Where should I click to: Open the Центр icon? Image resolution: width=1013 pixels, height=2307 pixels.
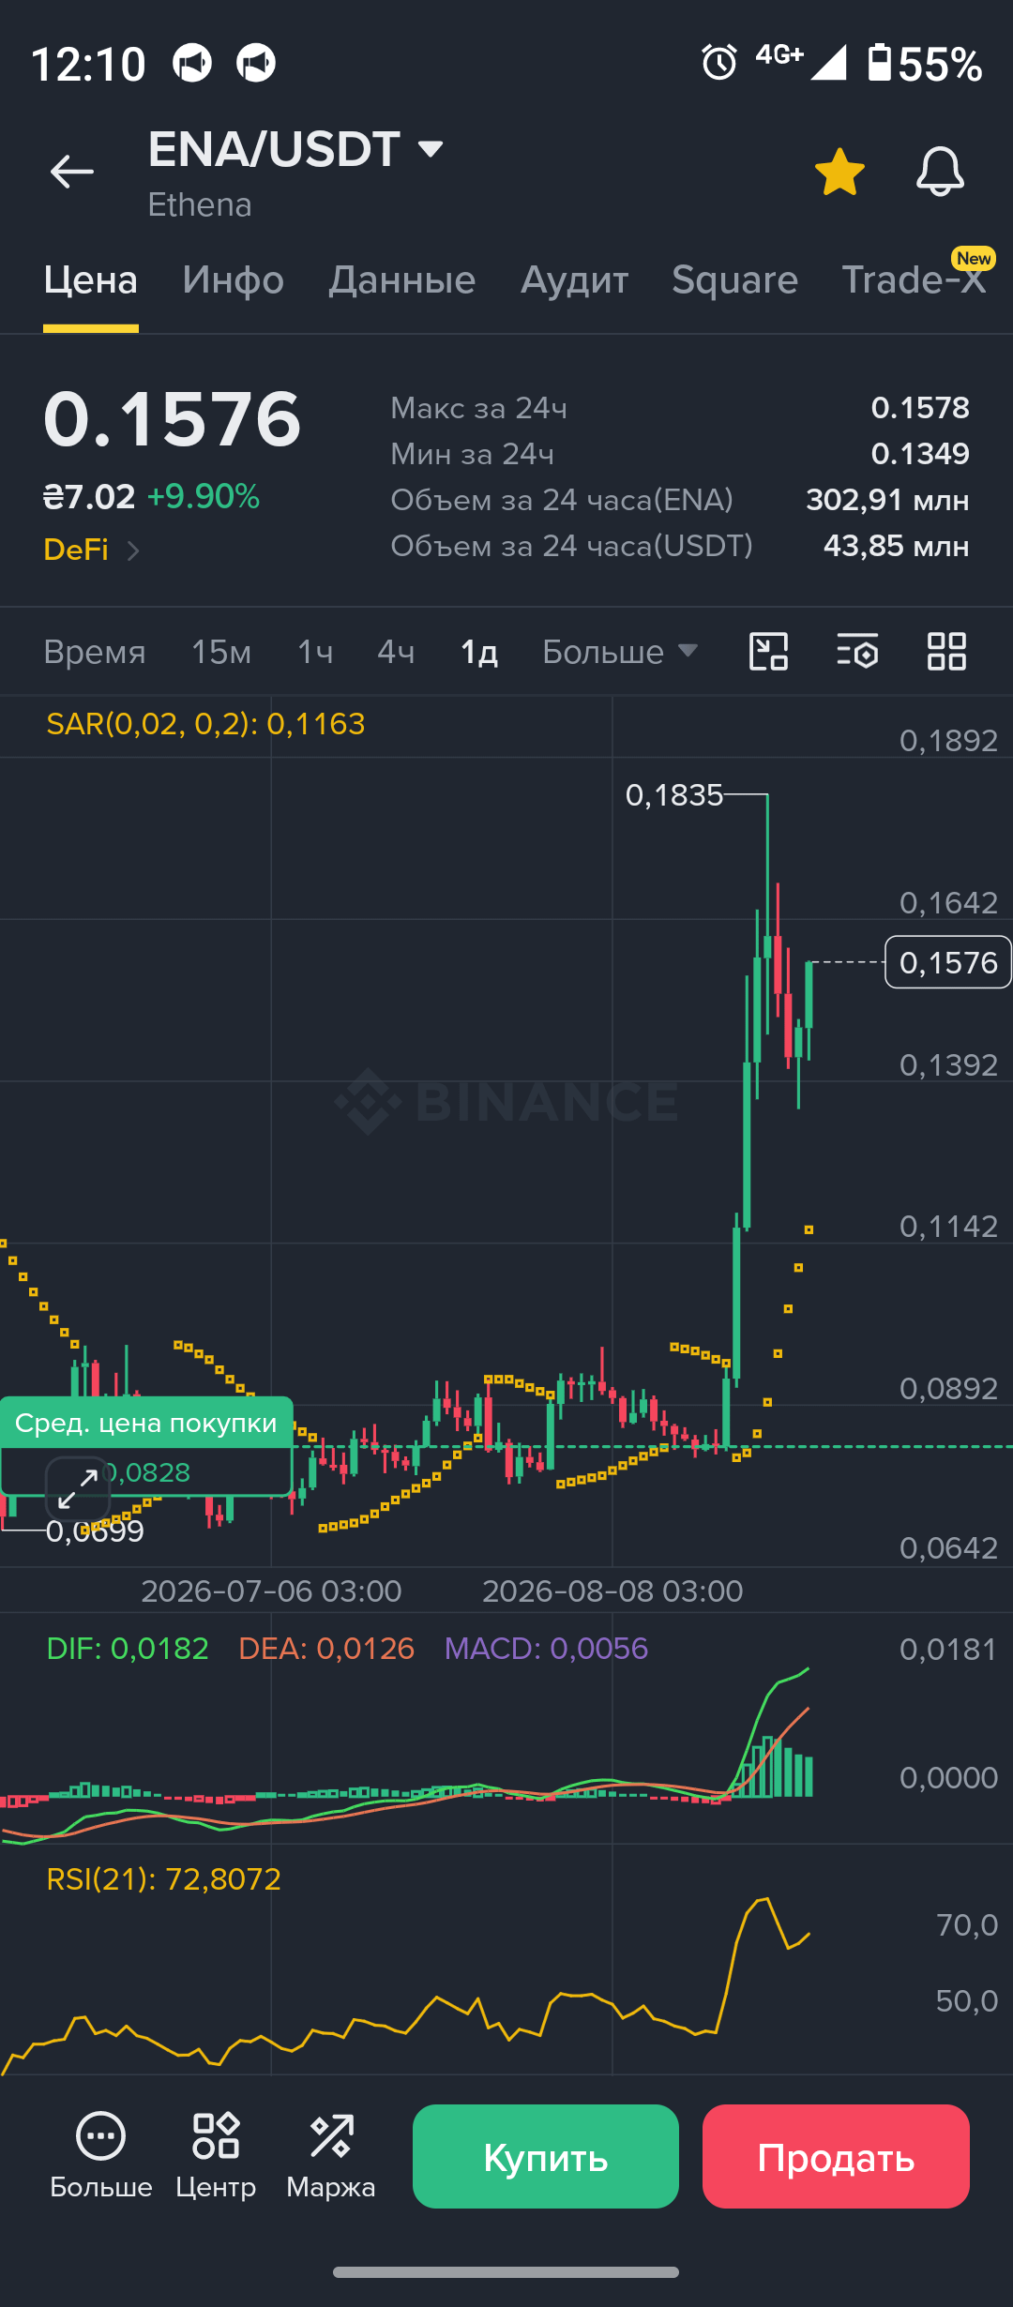pos(216,2156)
